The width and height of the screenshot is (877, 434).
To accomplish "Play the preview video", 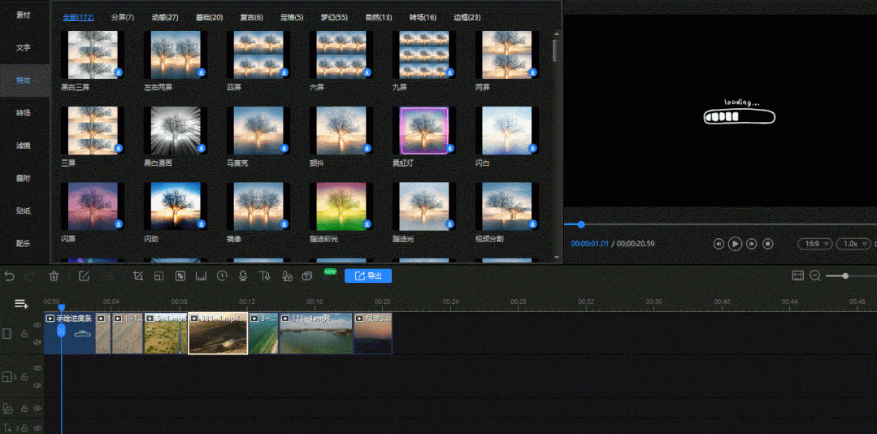I will [x=735, y=244].
